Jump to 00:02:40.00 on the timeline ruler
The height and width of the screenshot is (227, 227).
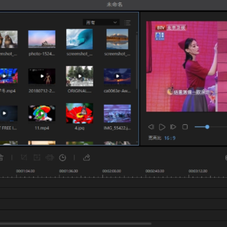pos(154,171)
